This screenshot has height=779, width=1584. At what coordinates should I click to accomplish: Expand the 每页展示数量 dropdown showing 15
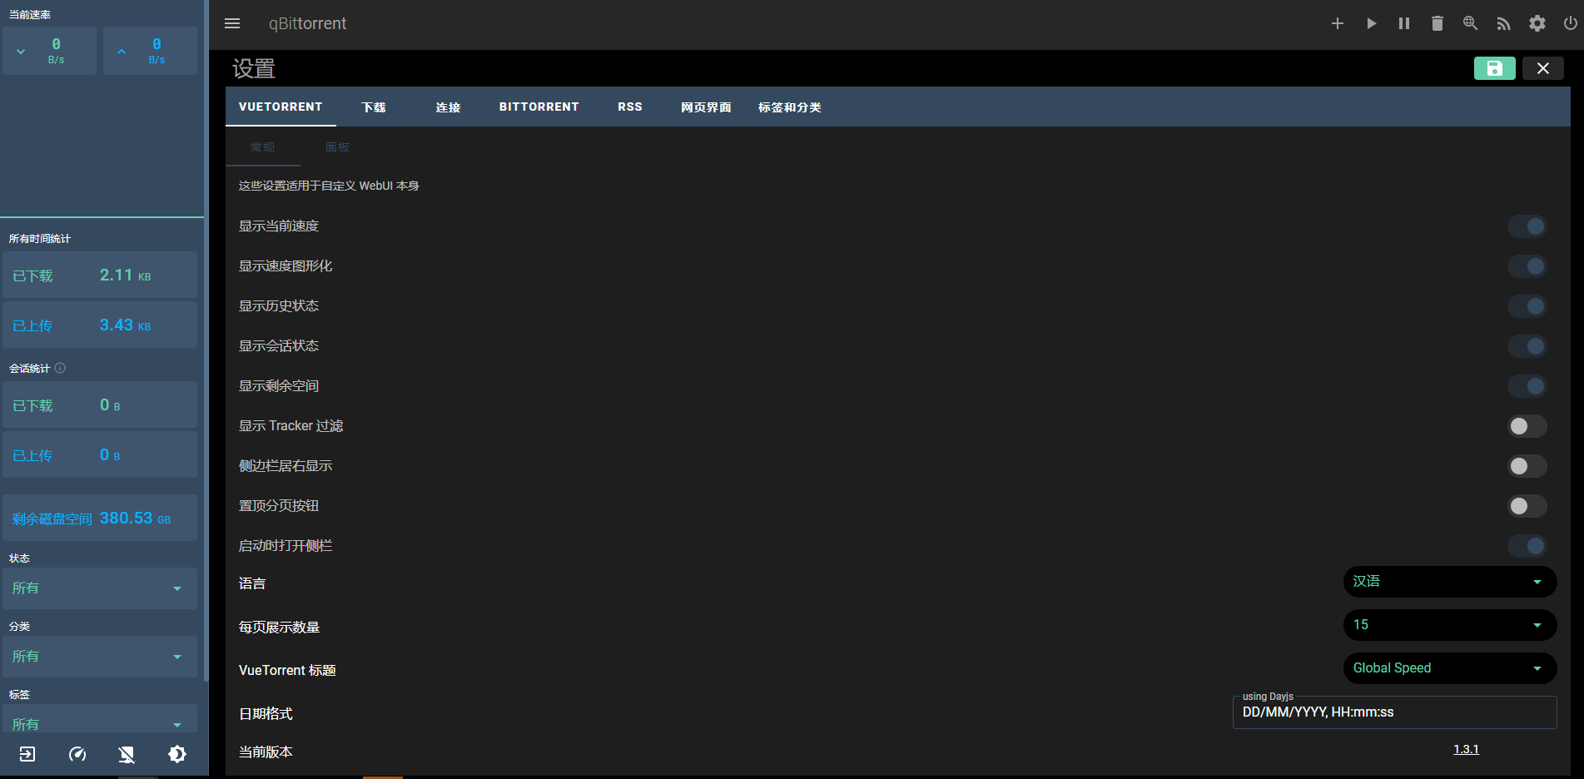tap(1449, 625)
